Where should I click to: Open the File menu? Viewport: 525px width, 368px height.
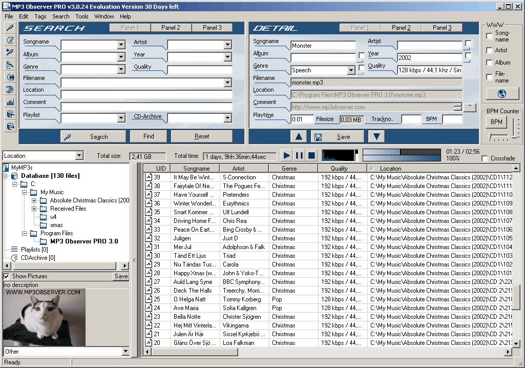[9, 16]
